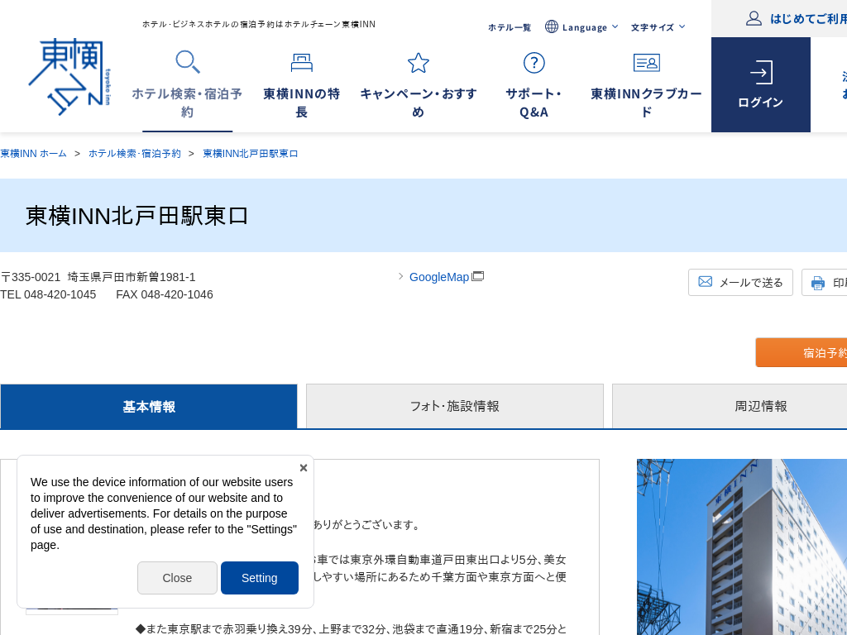Click the Toyoko INN logo
This screenshot has width=847, height=635.
(x=69, y=77)
